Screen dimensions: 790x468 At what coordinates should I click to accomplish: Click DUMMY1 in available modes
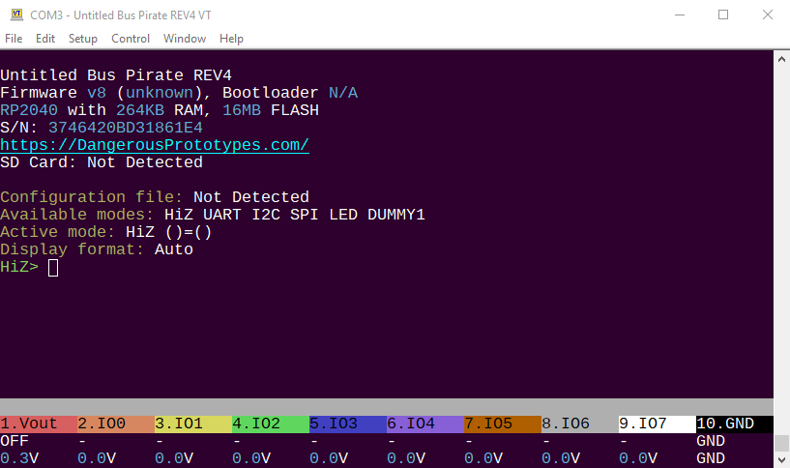(x=396, y=215)
